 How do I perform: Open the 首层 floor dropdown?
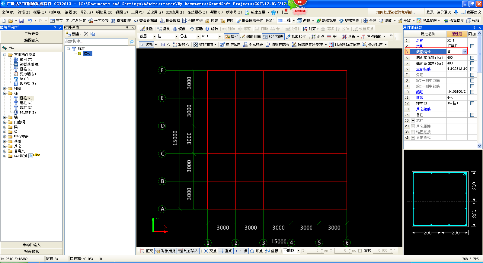(155, 36)
